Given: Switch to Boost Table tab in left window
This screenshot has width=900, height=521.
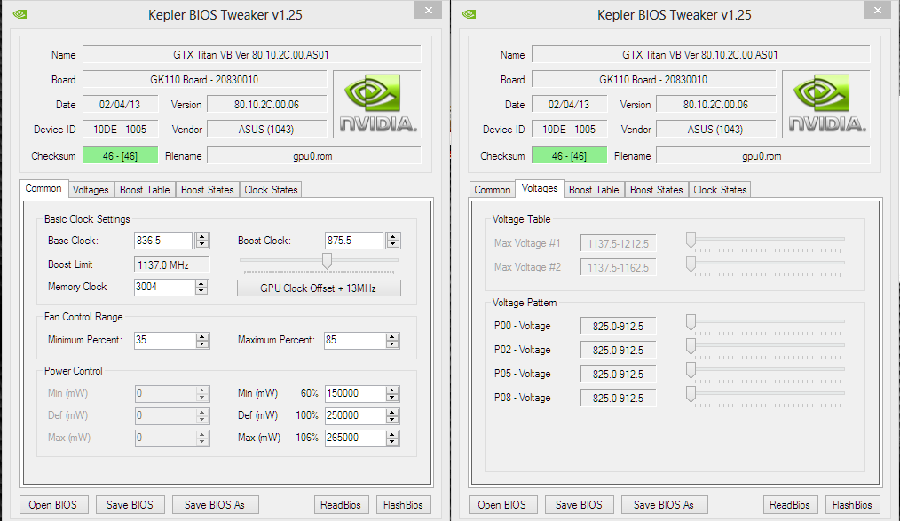Looking at the screenshot, I should coord(145,190).
